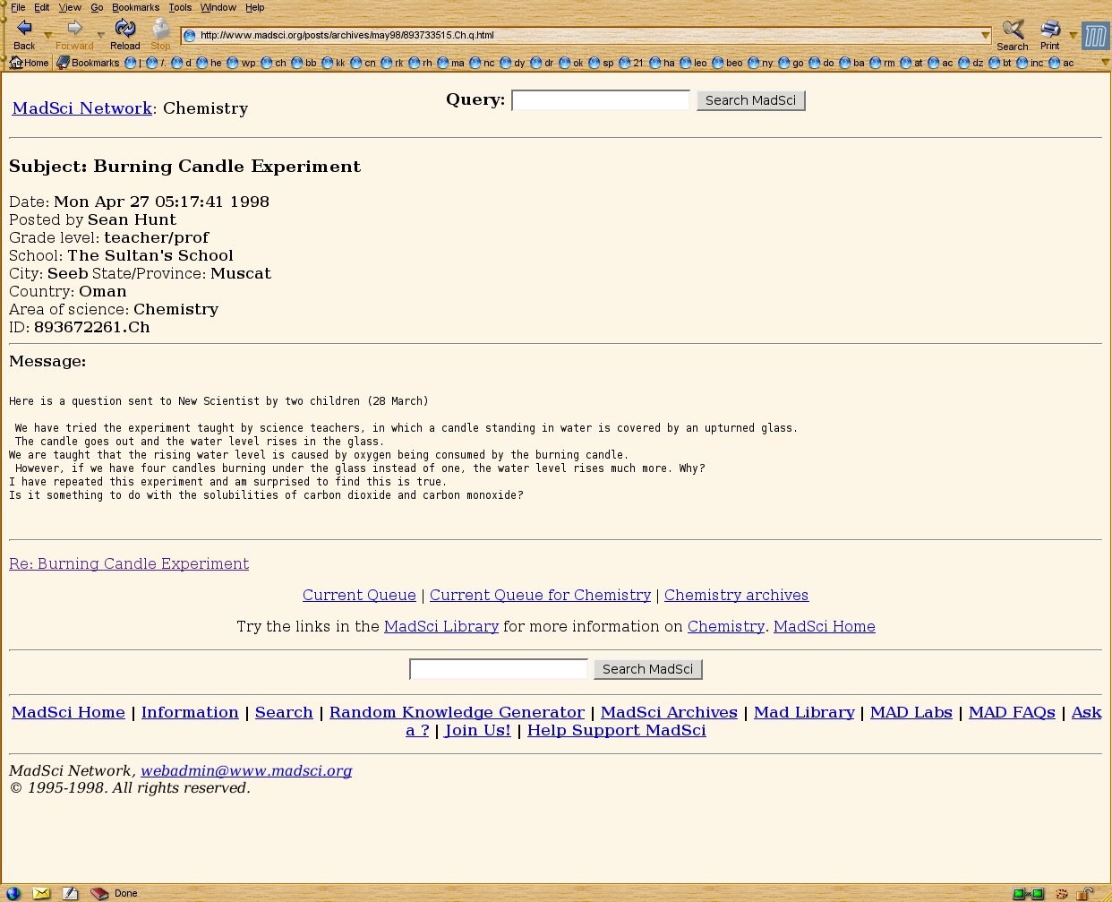This screenshot has width=1112, height=902.
Task: Click into the Query text field
Action: pyautogui.click(x=600, y=100)
